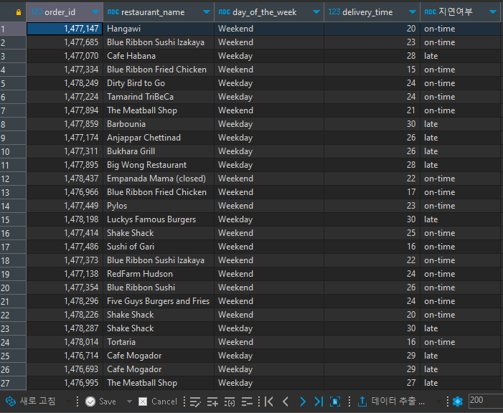Select the Sushi of Gari cell
The width and height of the screenshot is (503, 413).
click(159, 247)
